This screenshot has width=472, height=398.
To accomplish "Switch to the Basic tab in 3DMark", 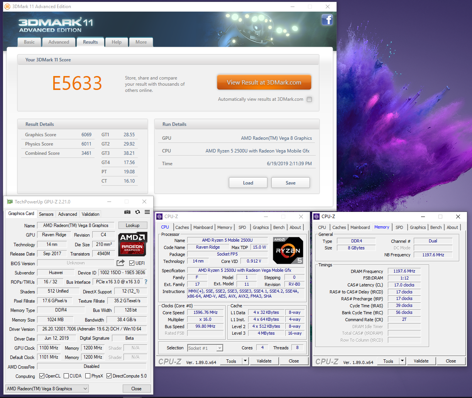I will point(29,42).
